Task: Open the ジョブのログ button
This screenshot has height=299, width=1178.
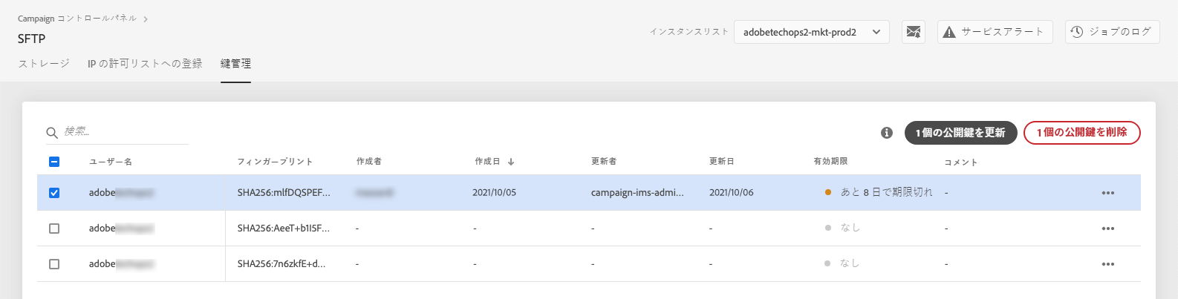Action: coord(1112,32)
